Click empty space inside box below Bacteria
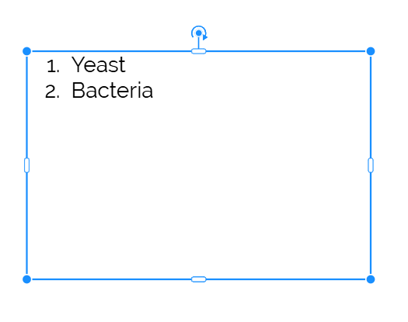The height and width of the screenshot is (322, 408). [199, 187]
